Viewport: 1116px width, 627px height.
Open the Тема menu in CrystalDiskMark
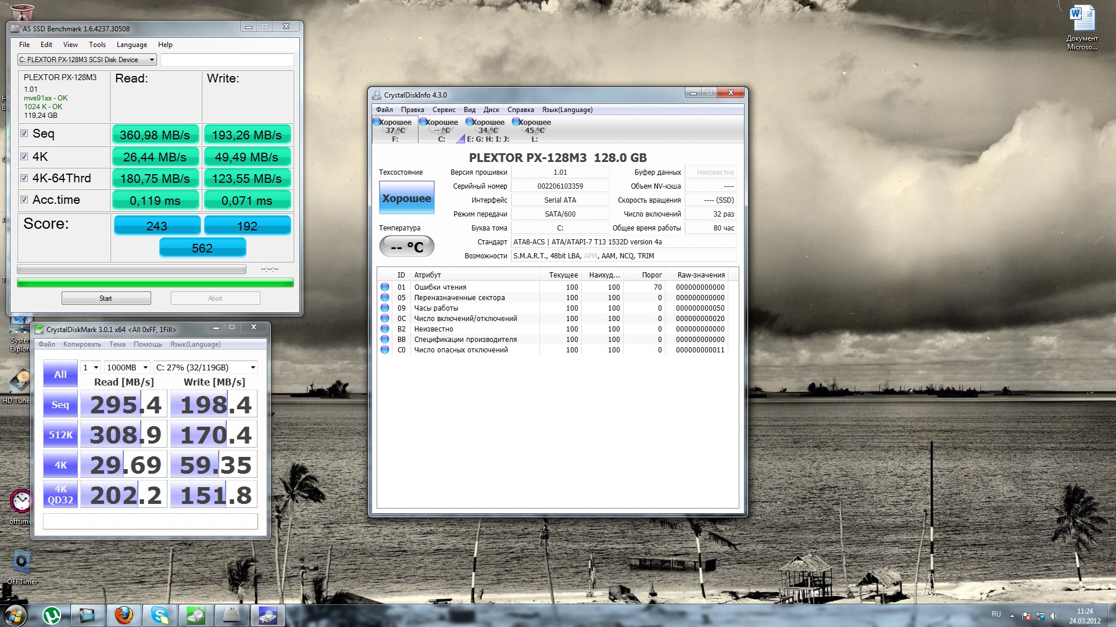point(117,344)
